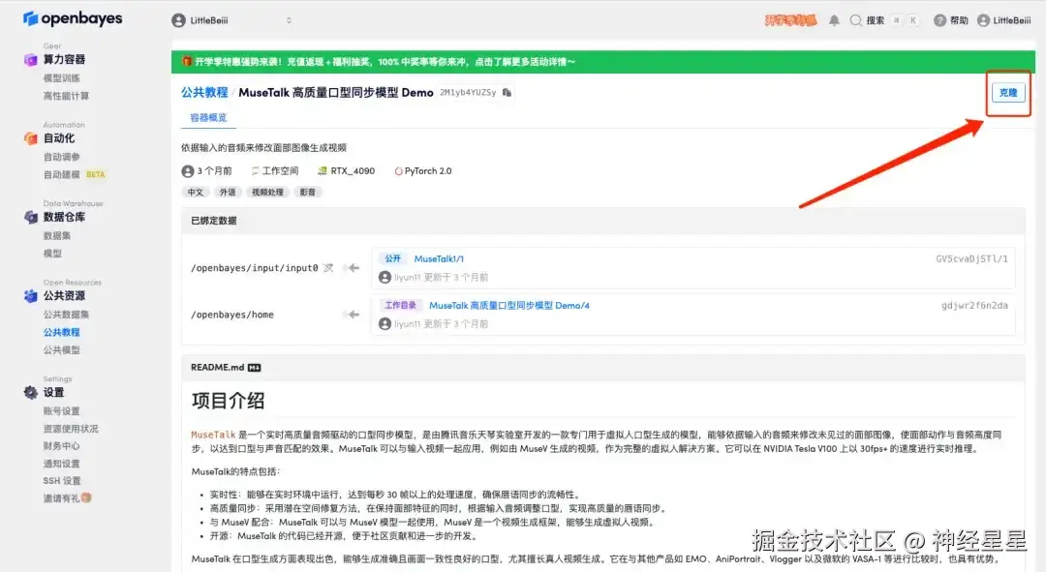Click the 帮助 question mark icon
The image size is (1046, 572).
(939, 20)
